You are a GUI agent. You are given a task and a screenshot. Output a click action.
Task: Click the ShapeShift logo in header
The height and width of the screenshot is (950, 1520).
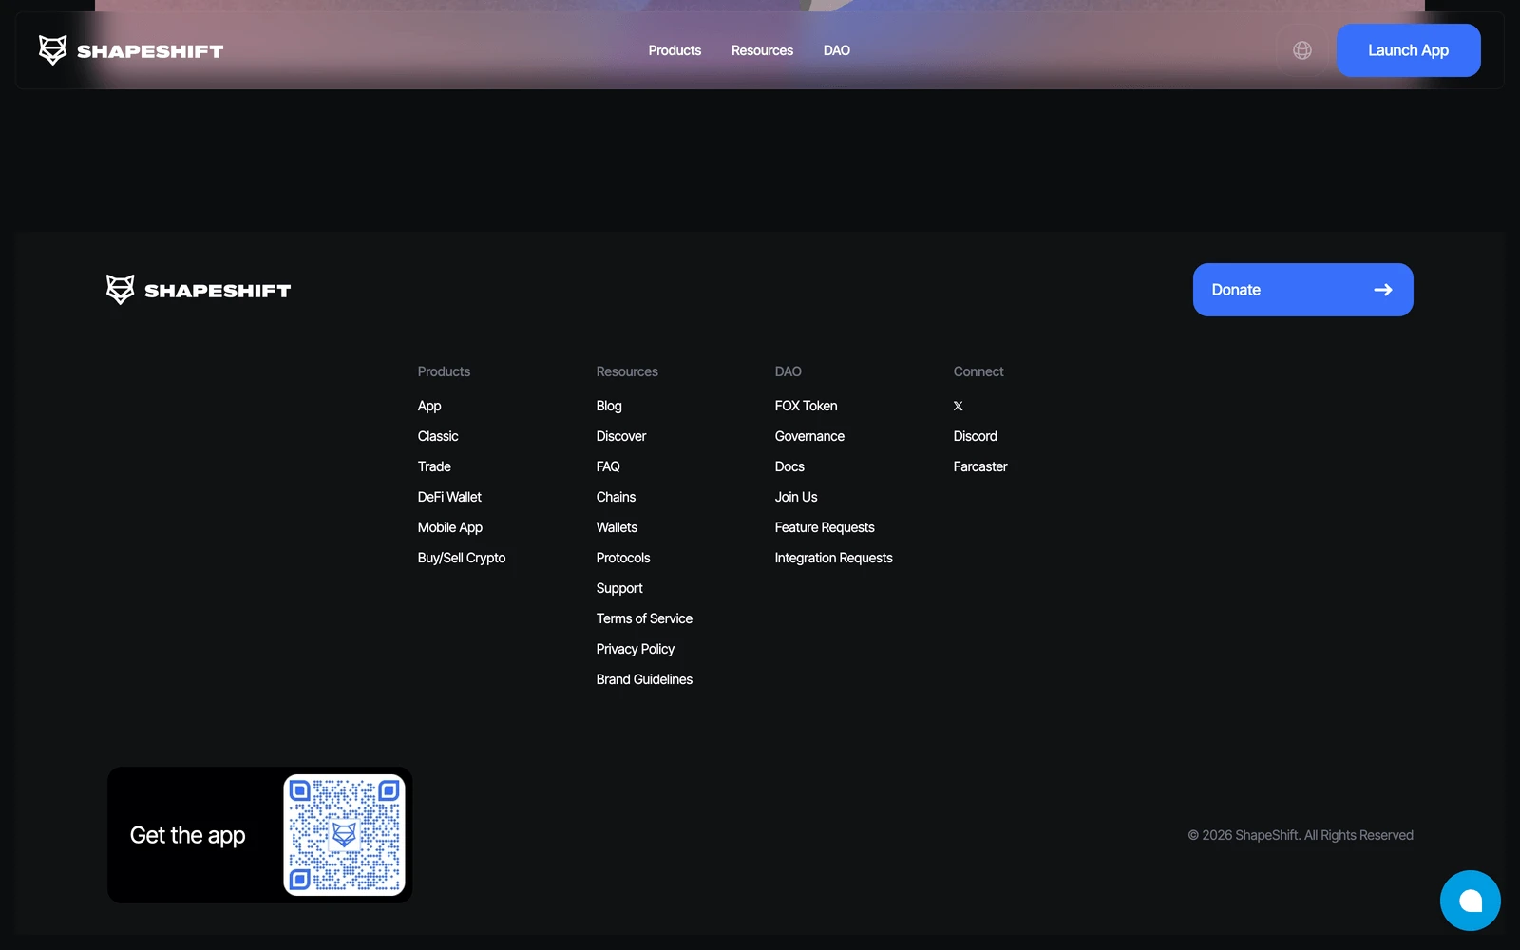131,50
